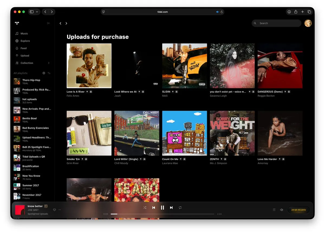Open the SLIDIN album cover by Melii
Screen dimensions: 325x233
(184, 65)
